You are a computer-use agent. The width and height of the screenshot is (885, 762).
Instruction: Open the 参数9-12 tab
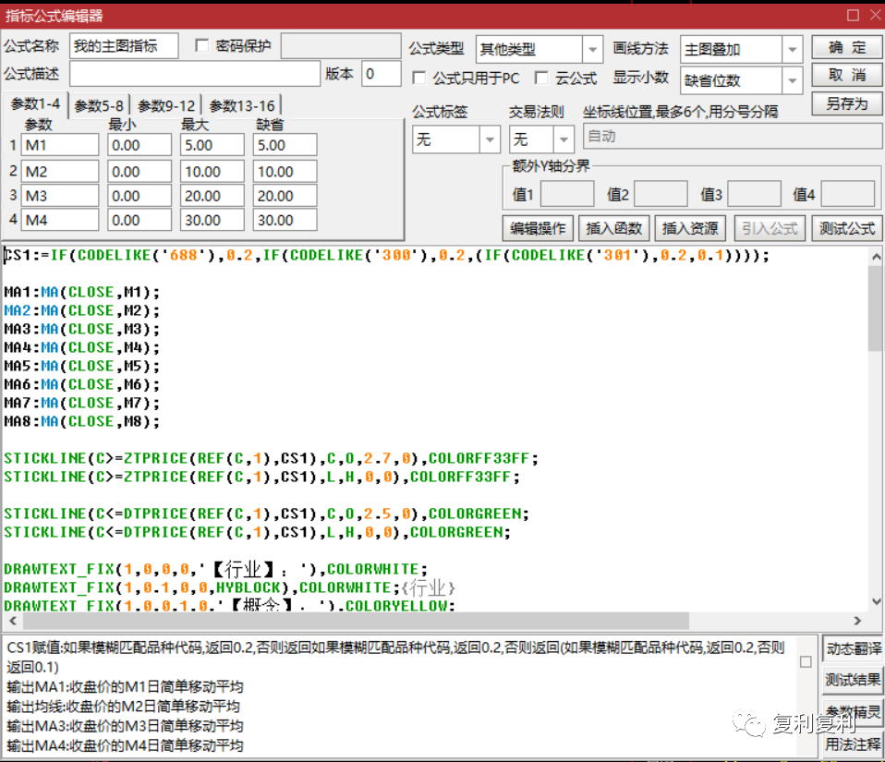(x=166, y=105)
